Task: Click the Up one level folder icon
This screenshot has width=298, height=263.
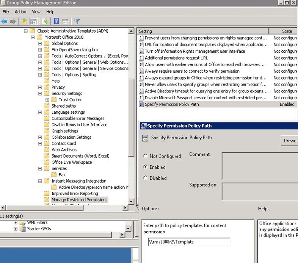Action: 24,21
